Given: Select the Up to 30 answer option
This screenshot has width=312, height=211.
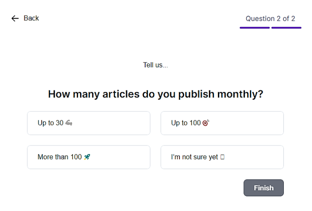Looking at the screenshot, I should [88, 123].
